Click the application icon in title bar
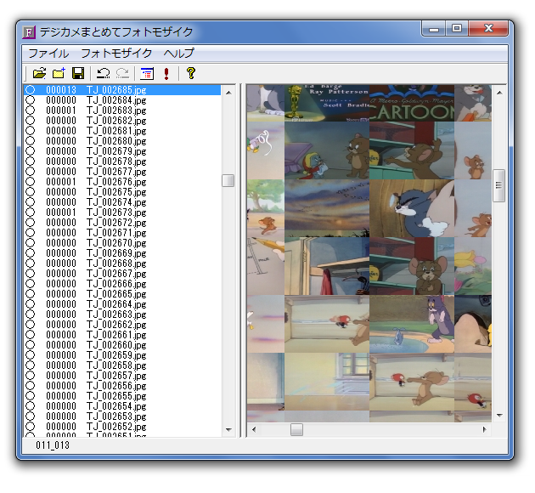The image size is (535, 493). point(29,32)
